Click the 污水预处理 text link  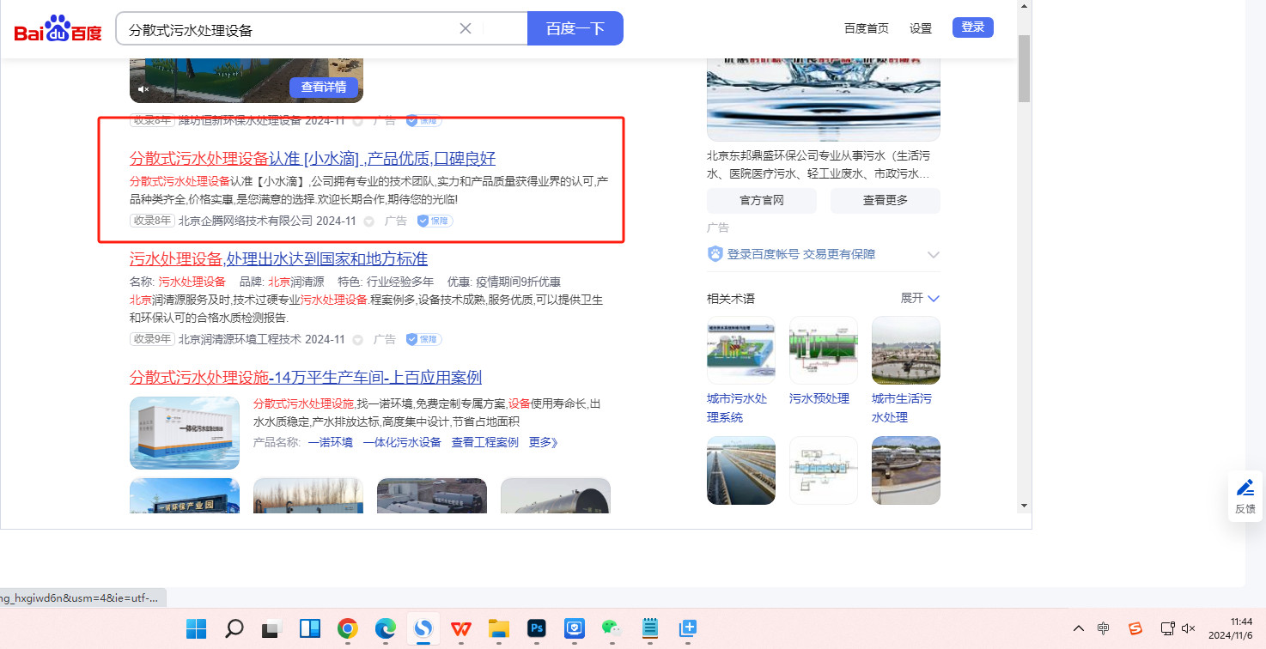[x=819, y=398]
